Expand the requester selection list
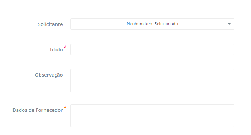Viewport: 251px width, 135px height. click(x=152, y=24)
